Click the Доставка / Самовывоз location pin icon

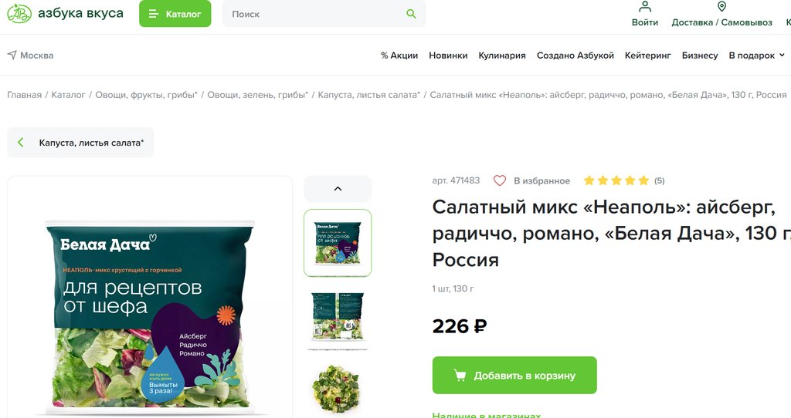[722, 6]
